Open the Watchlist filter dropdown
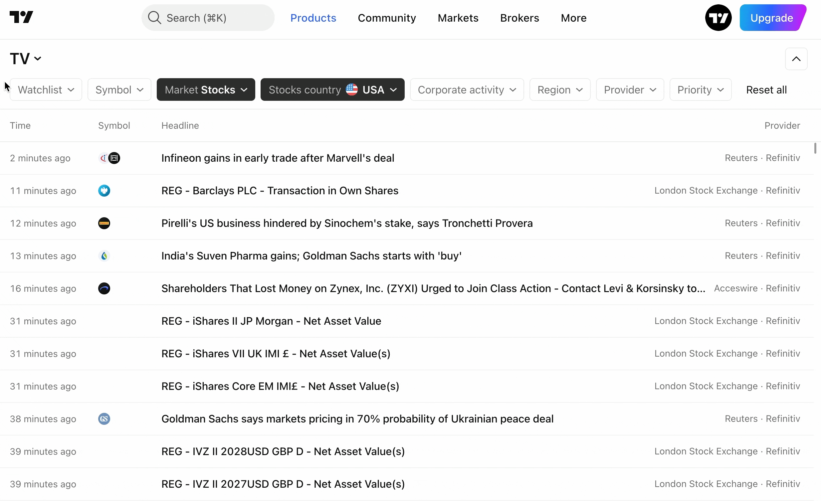The image size is (821, 501). pyautogui.click(x=46, y=89)
